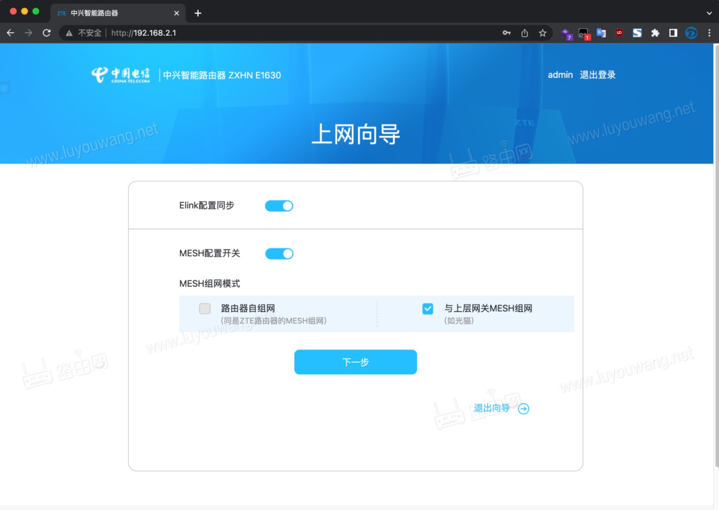This screenshot has height=510, width=719.
Task: Expand the tab list chevron
Action: pyautogui.click(x=709, y=13)
